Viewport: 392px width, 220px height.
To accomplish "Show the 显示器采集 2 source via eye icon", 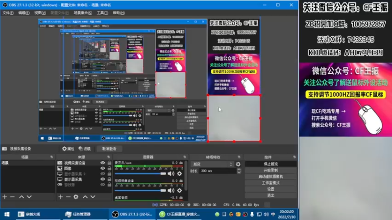I will click(x=102, y=174).
